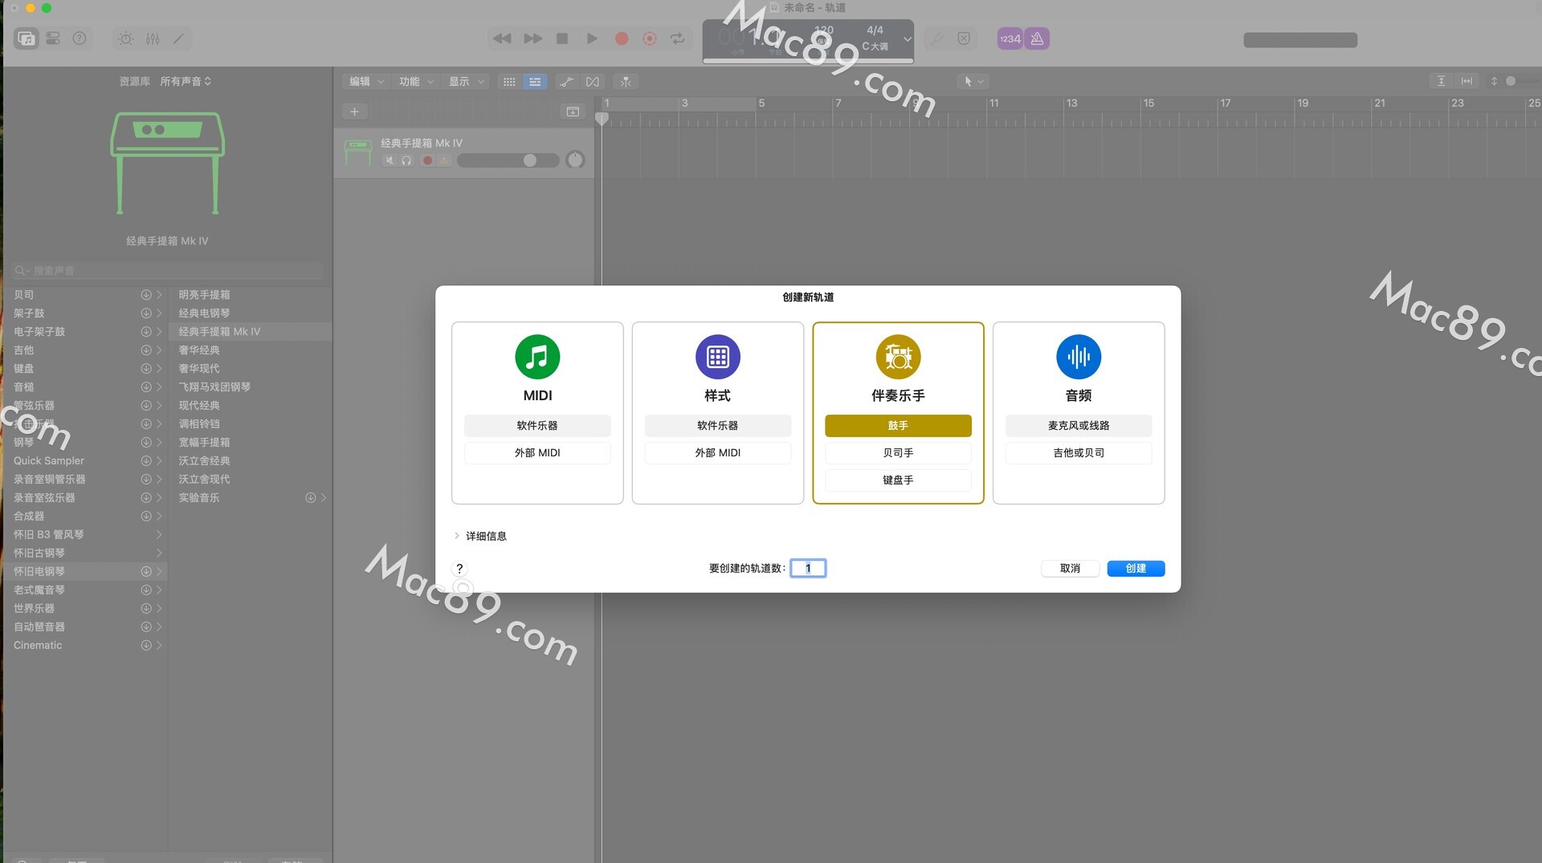
Task: Toggle headphone solo on 经典手提箱 track
Action: point(407,161)
